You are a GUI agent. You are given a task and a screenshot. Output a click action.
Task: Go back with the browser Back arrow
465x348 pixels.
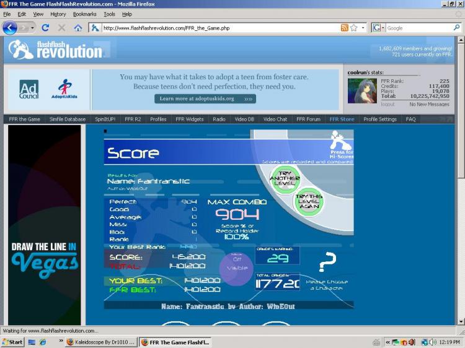click(x=9, y=28)
